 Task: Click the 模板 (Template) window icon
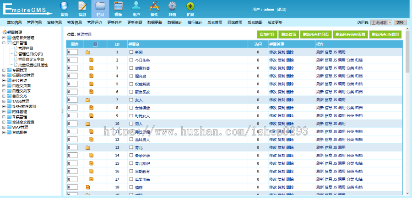(x=118, y=6)
